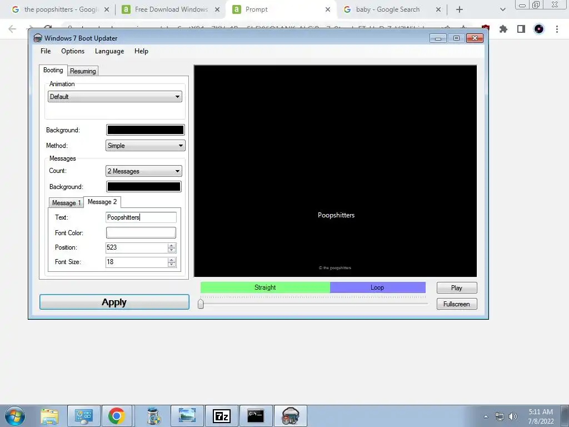Screen dimensions: 569x427
Task: Click the Position value field
Action: [x=137, y=247]
